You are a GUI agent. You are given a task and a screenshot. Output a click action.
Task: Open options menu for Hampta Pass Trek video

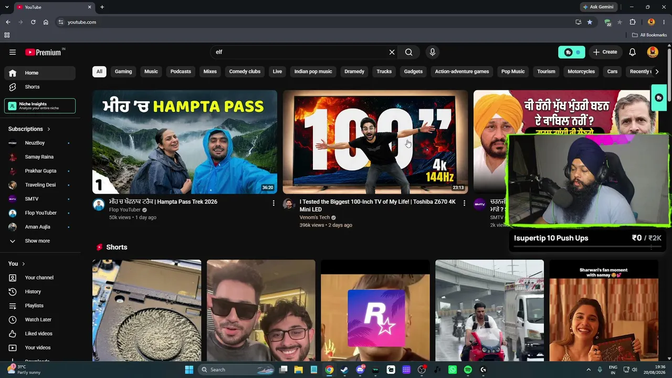click(274, 203)
